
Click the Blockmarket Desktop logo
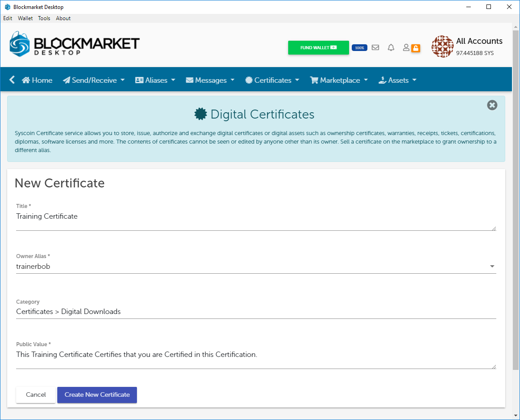pyautogui.click(x=75, y=44)
